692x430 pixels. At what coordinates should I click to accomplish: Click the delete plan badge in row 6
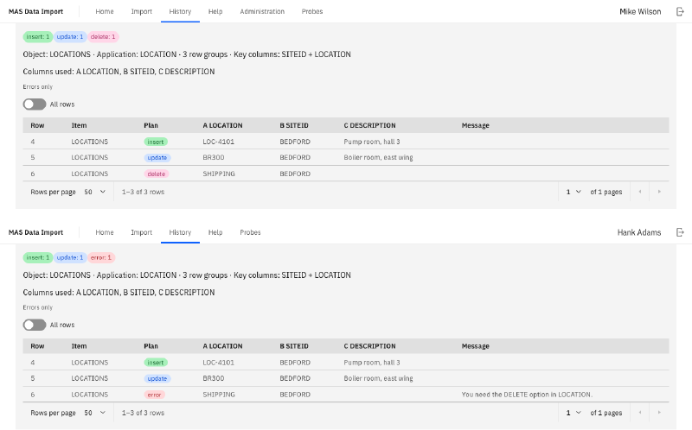click(x=157, y=174)
